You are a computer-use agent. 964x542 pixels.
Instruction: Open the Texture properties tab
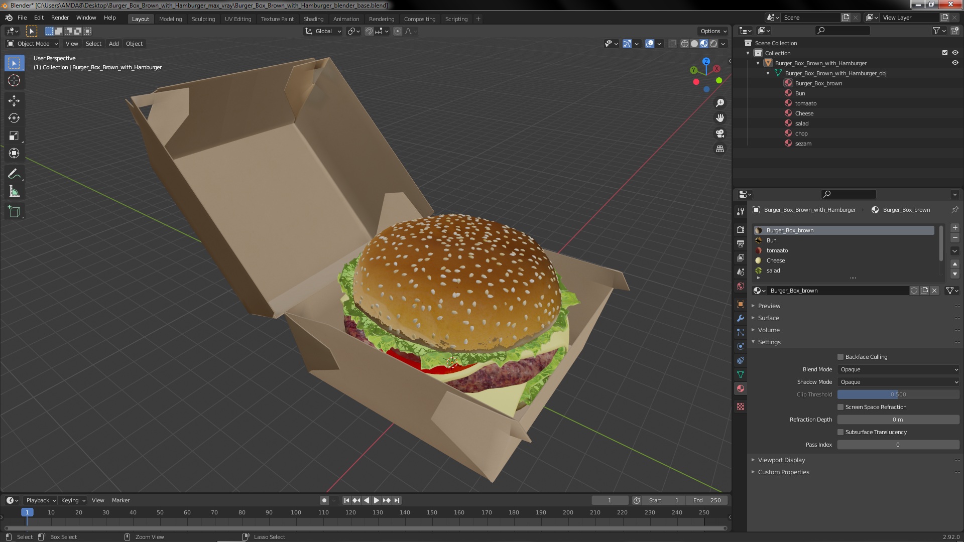(741, 406)
